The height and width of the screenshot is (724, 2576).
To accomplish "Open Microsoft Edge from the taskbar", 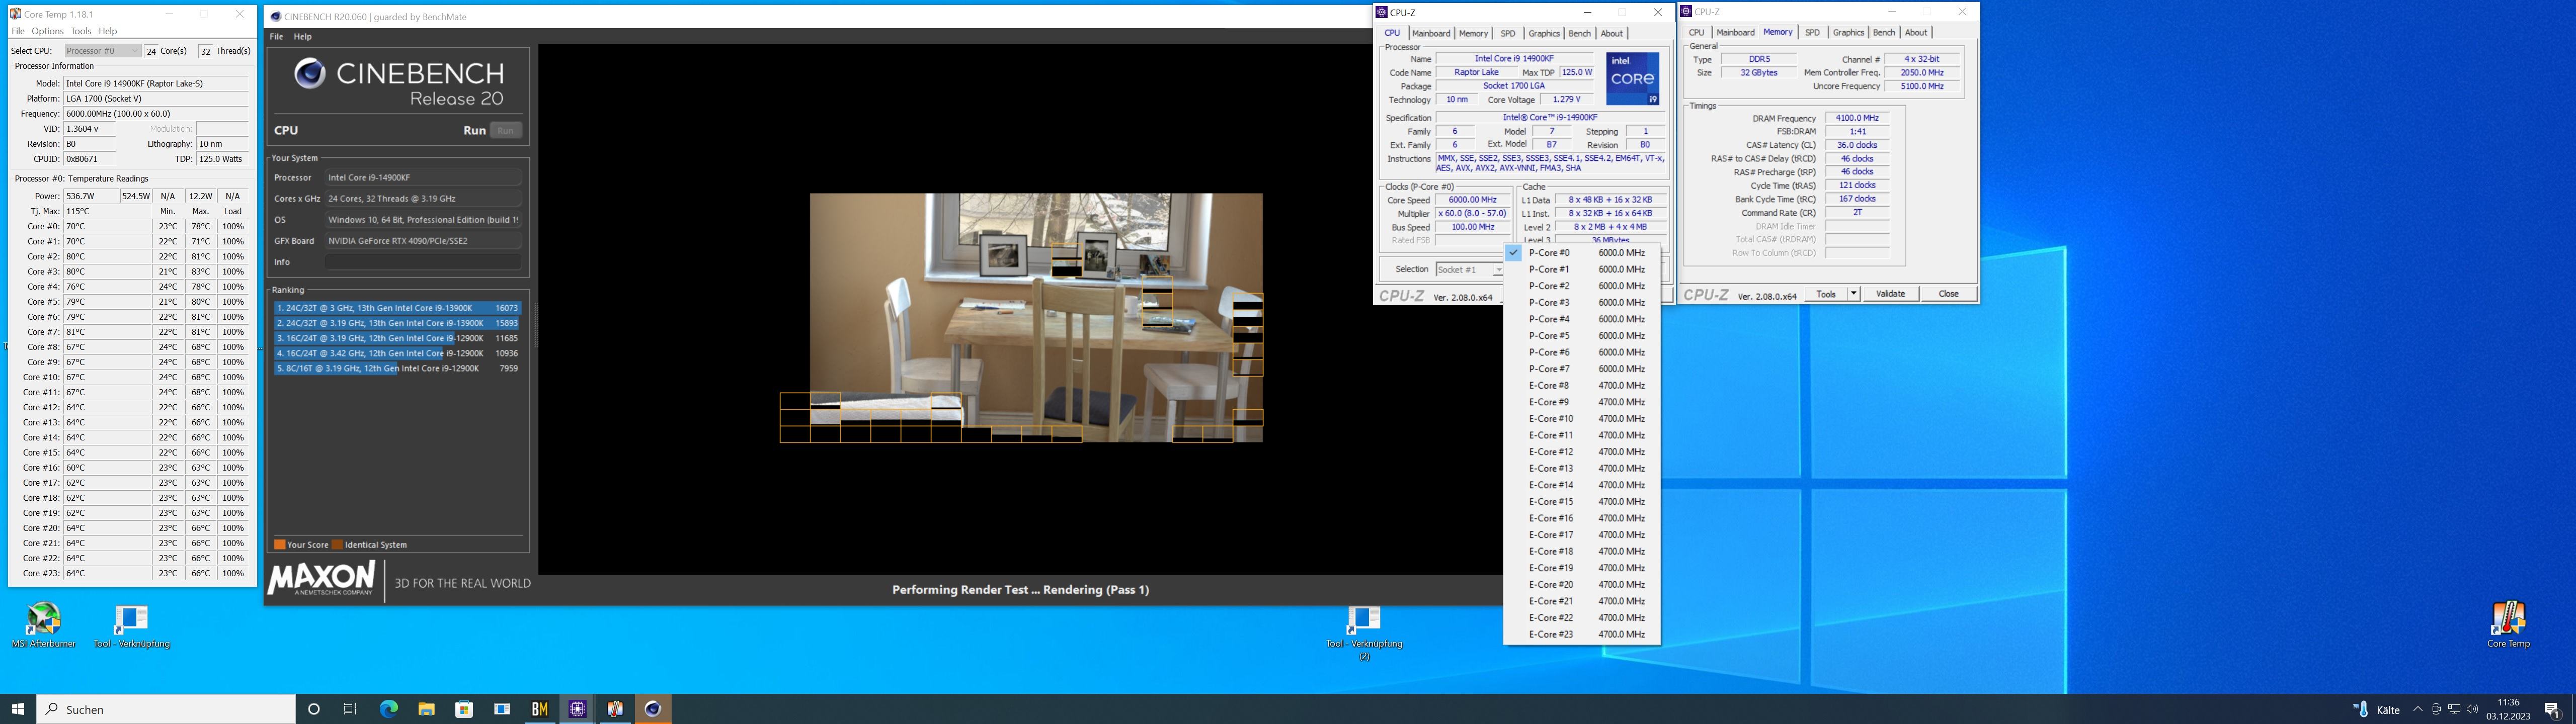I will tap(389, 709).
